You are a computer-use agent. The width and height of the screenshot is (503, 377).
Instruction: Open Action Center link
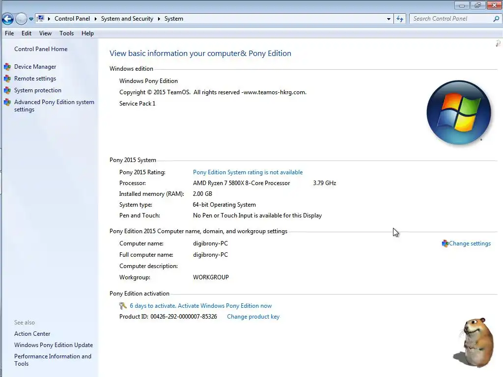click(x=32, y=334)
